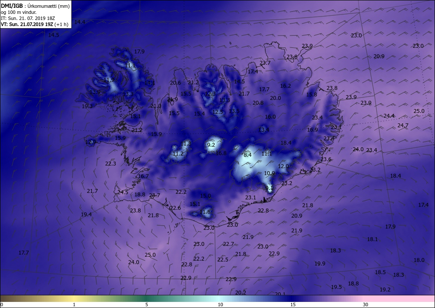Screen dimensions: 435x308
Task: Click the map value 20.6
Action: (x=175, y=83)
